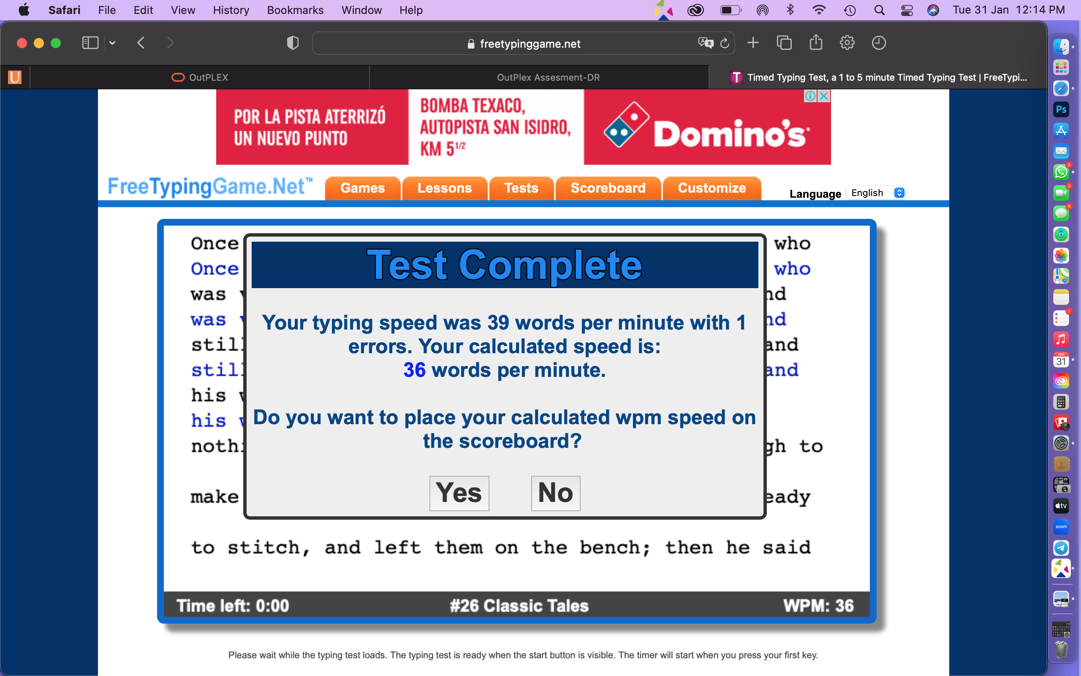The width and height of the screenshot is (1081, 676).
Task: Reload the page with the refresh icon
Action: coord(725,43)
